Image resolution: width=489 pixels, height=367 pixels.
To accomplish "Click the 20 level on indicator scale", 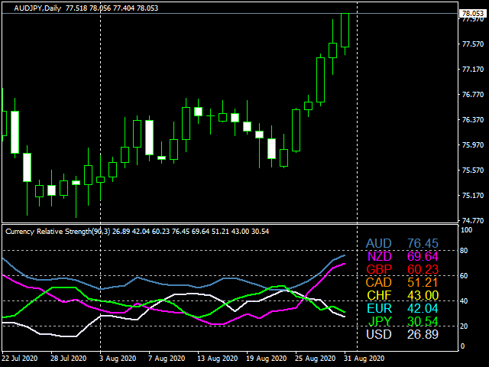I will pyautogui.click(x=464, y=326).
